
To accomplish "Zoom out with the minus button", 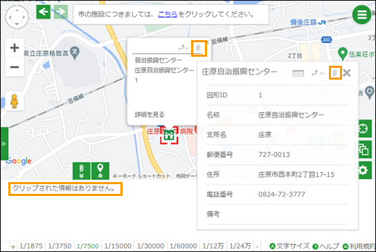I will click(15, 67).
